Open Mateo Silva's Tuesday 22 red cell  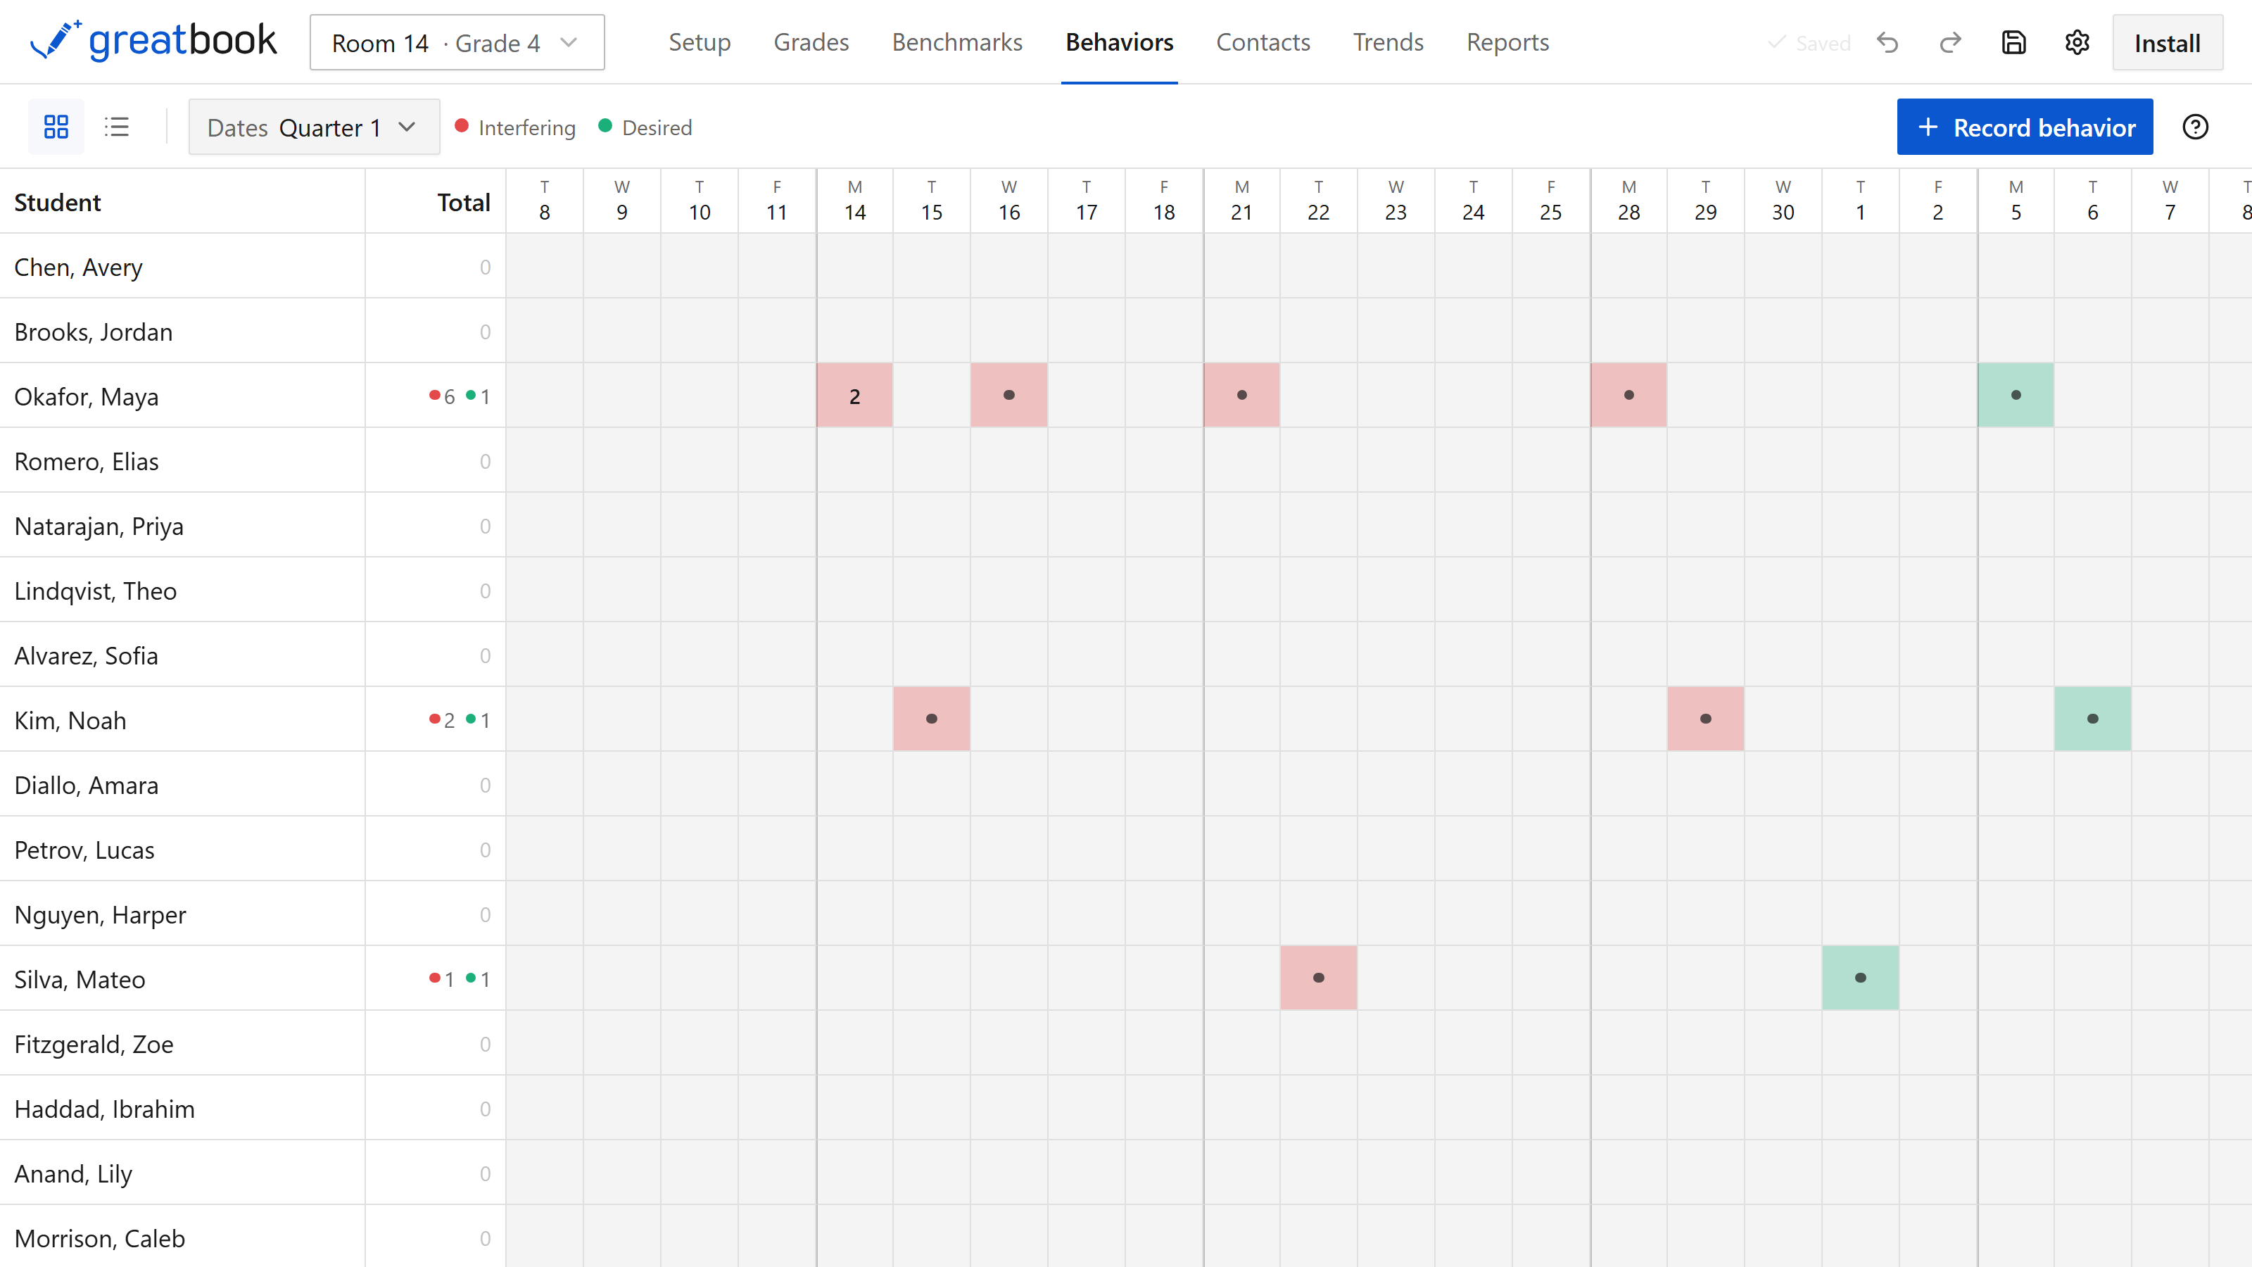1318,978
